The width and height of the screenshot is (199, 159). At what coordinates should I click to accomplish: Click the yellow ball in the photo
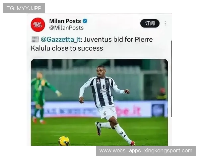click(x=64, y=141)
